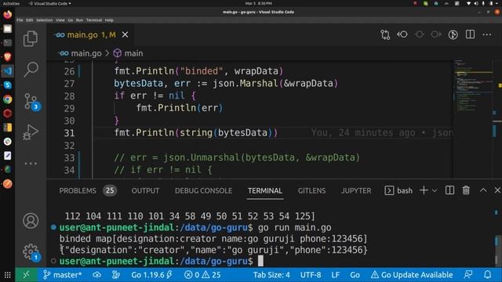Click the feedback icon in status bar
This screenshot has height=282, width=502.
tap(468, 275)
